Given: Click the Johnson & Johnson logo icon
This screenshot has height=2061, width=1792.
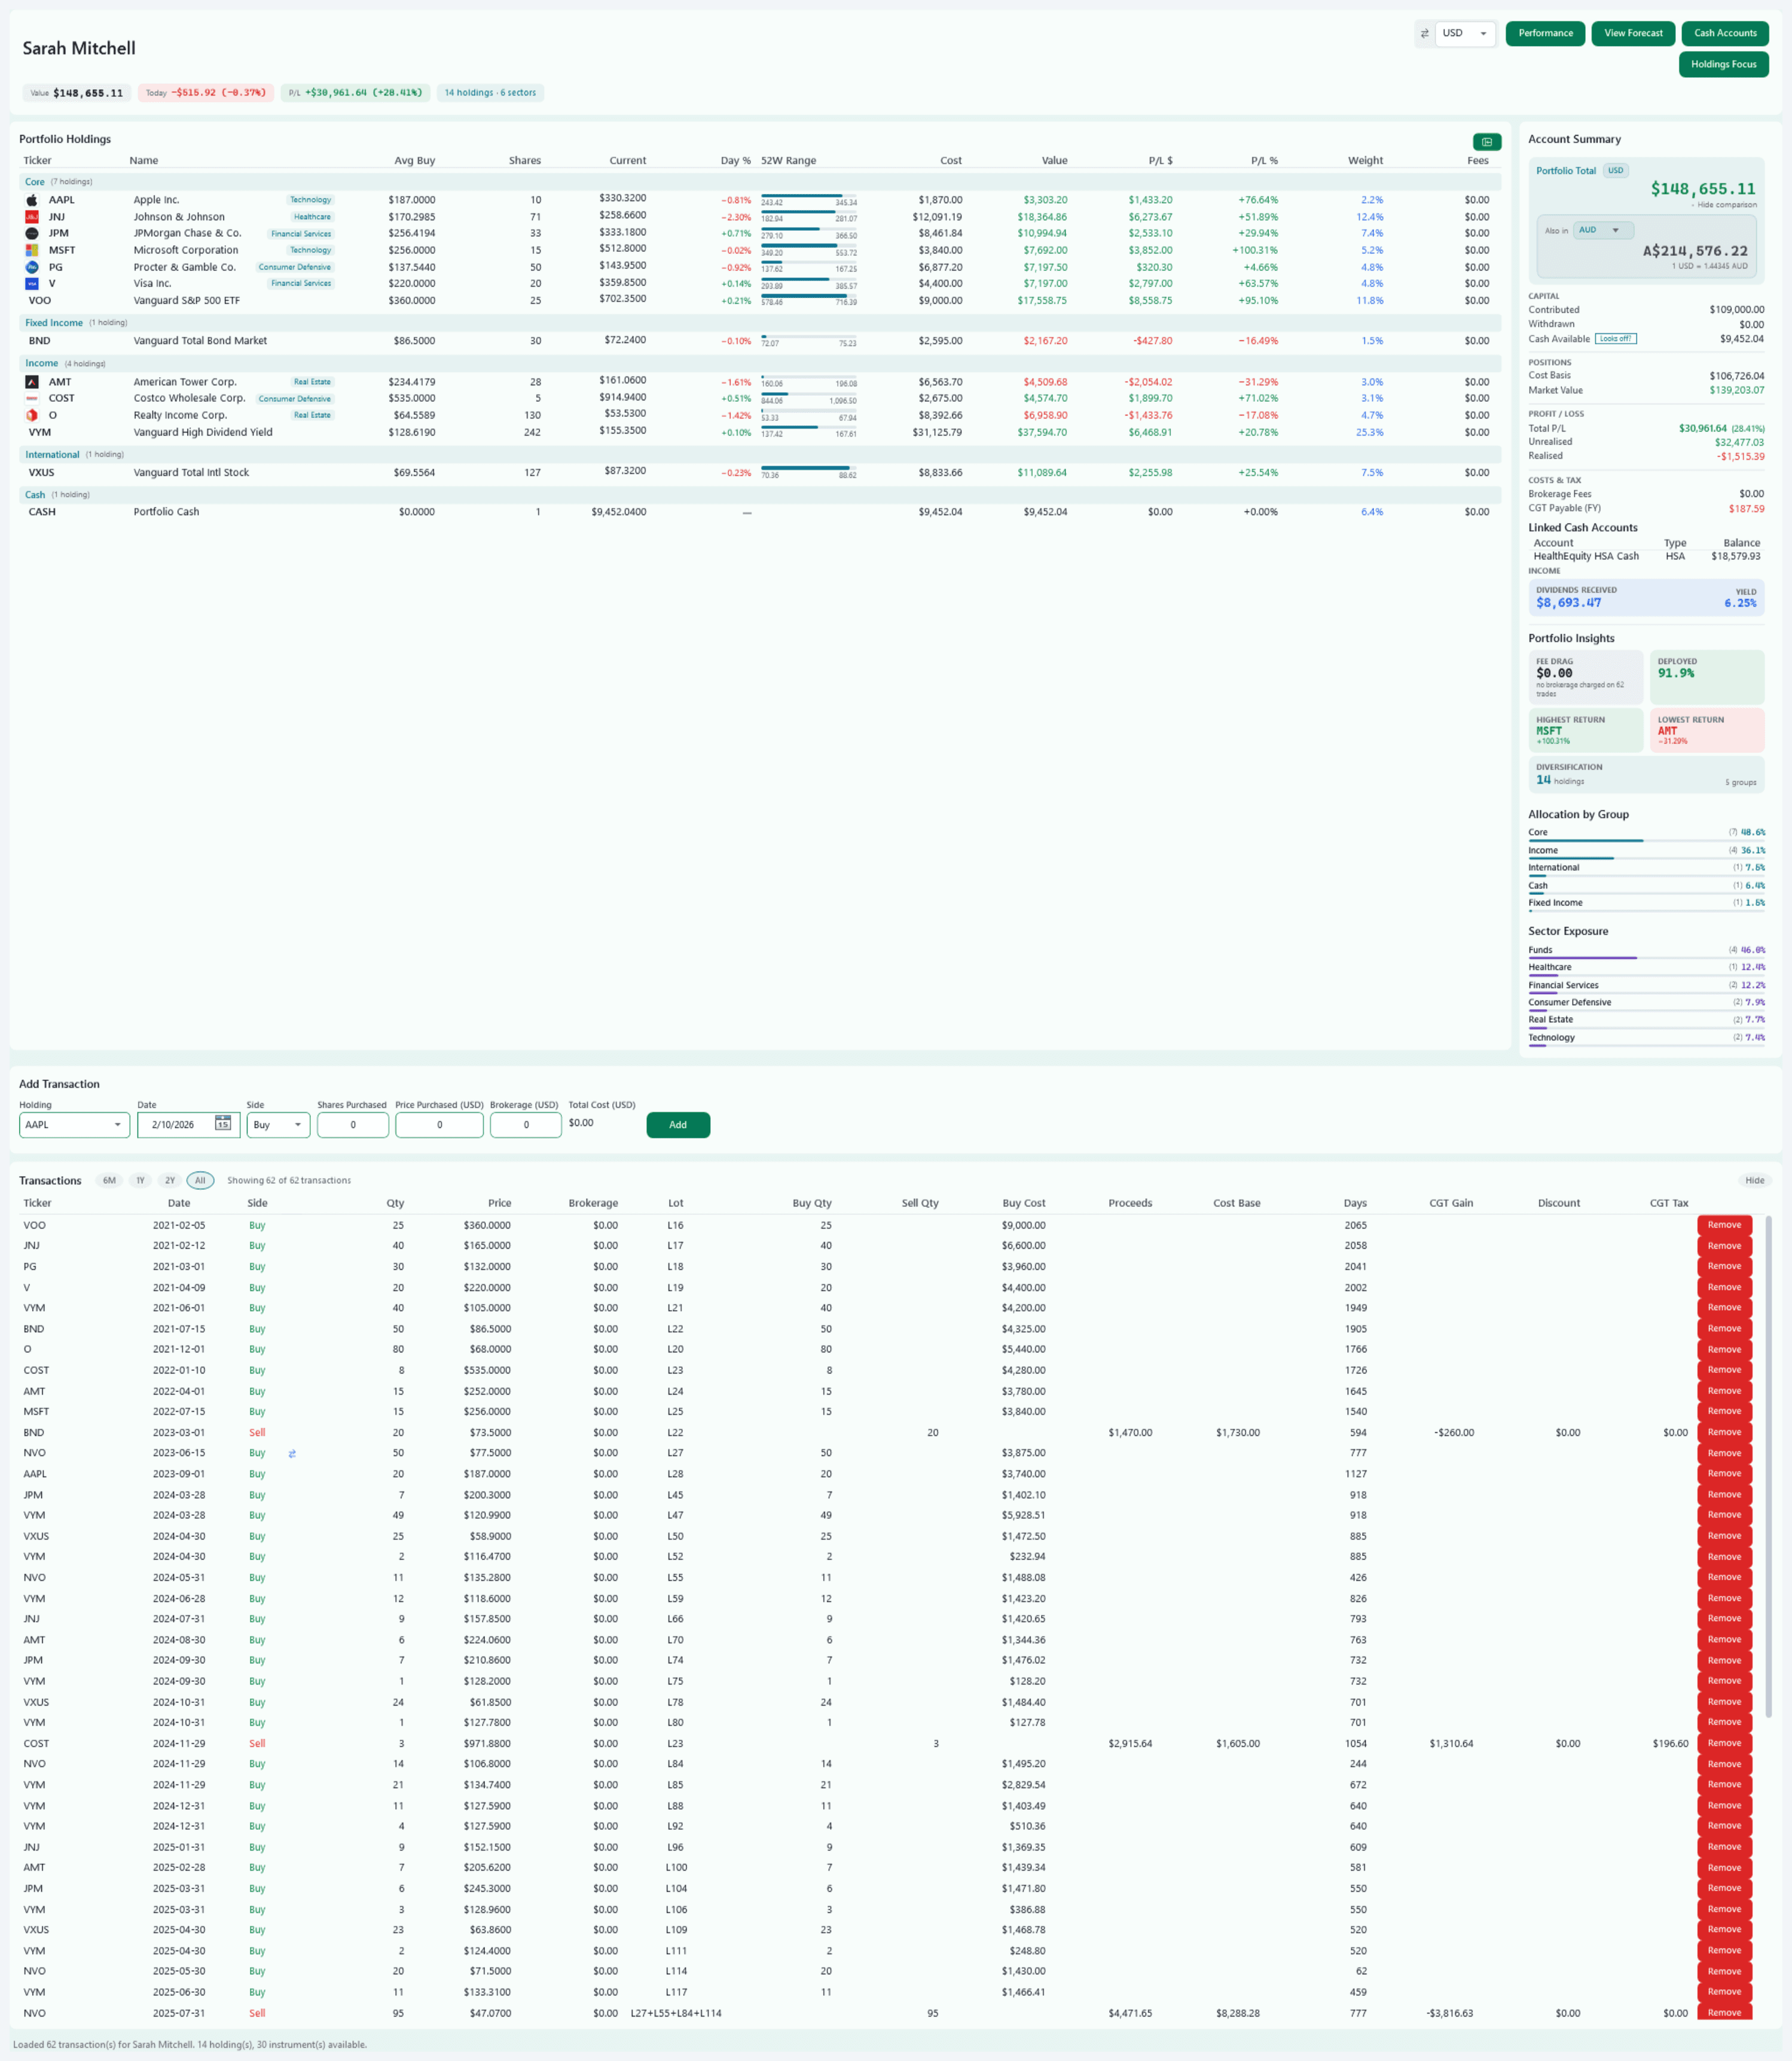Looking at the screenshot, I should [32, 217].
